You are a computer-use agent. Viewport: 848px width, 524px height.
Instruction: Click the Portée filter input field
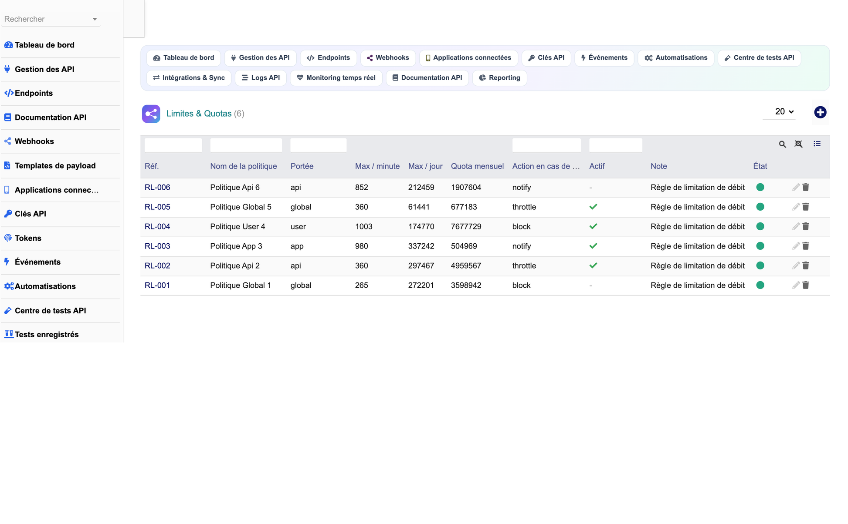pos(319,145)
